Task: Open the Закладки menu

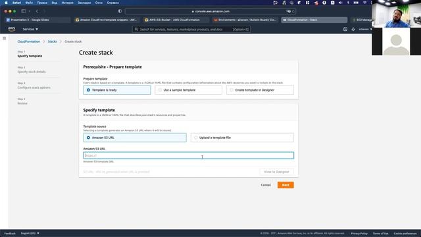Action: [x=84, y=3]
